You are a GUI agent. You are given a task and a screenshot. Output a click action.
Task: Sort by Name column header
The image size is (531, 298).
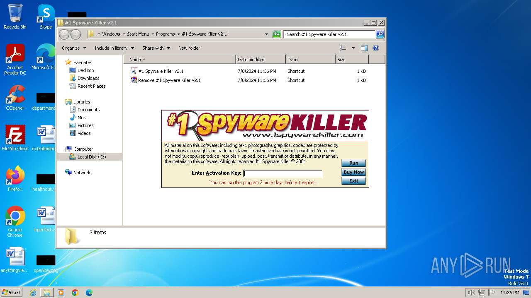pyautogui.click(x=180, y=60)
